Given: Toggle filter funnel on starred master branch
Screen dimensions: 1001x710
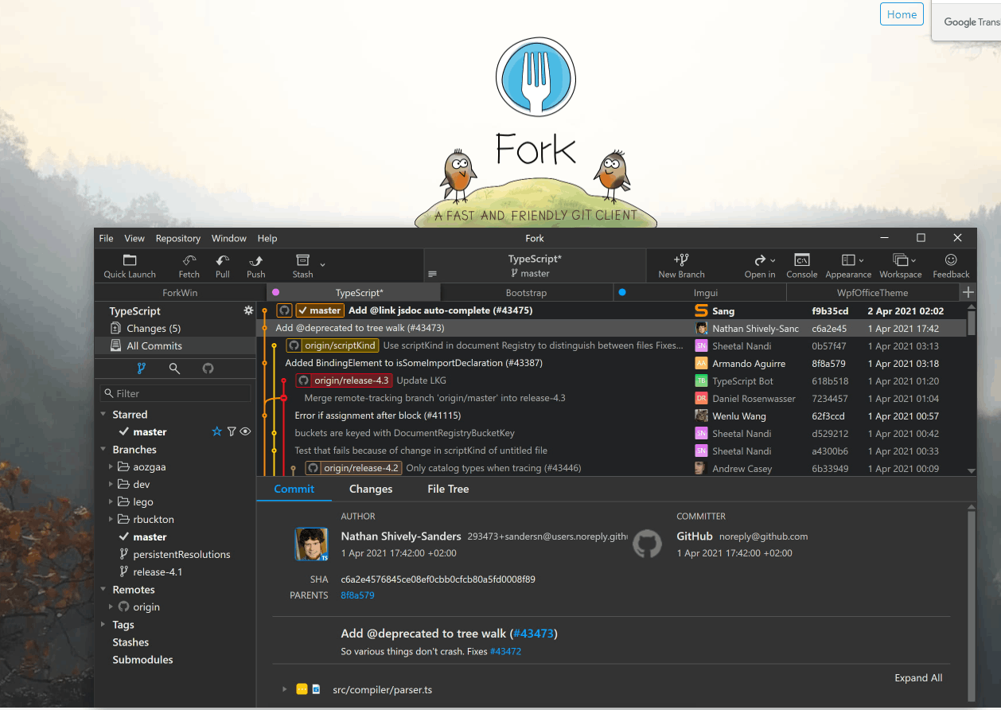Looking at the screenshot, I should [232, 431].
